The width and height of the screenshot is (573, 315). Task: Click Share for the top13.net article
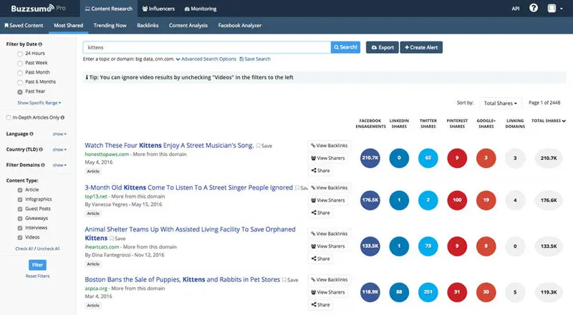tap(320, 213)
